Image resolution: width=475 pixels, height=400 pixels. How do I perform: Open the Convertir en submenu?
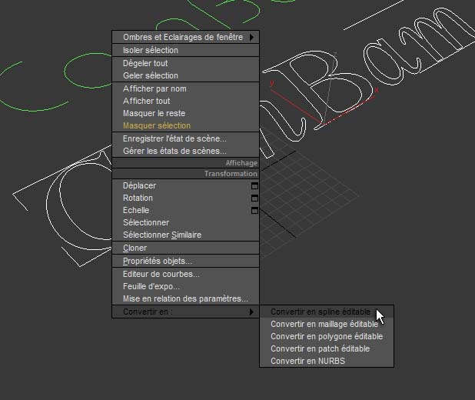click(x=185, y=312)
